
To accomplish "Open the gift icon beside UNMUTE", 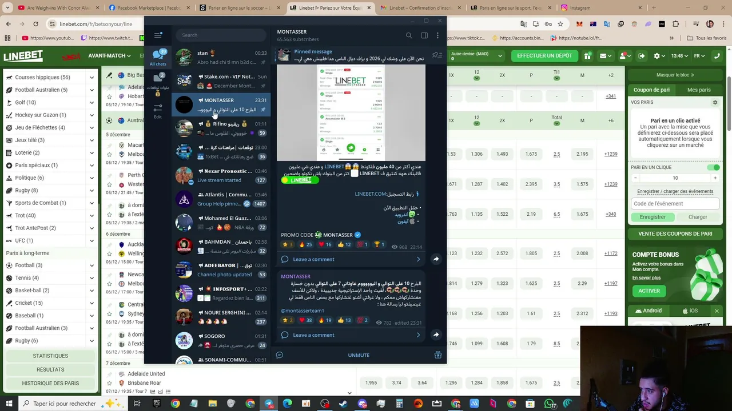I will point(438,355).
